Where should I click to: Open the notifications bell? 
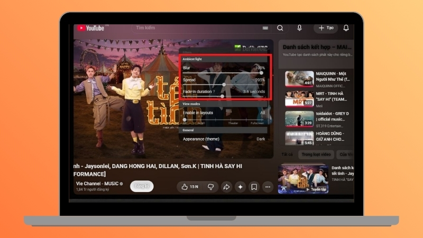pyautogui.click(x=346, y=28)
